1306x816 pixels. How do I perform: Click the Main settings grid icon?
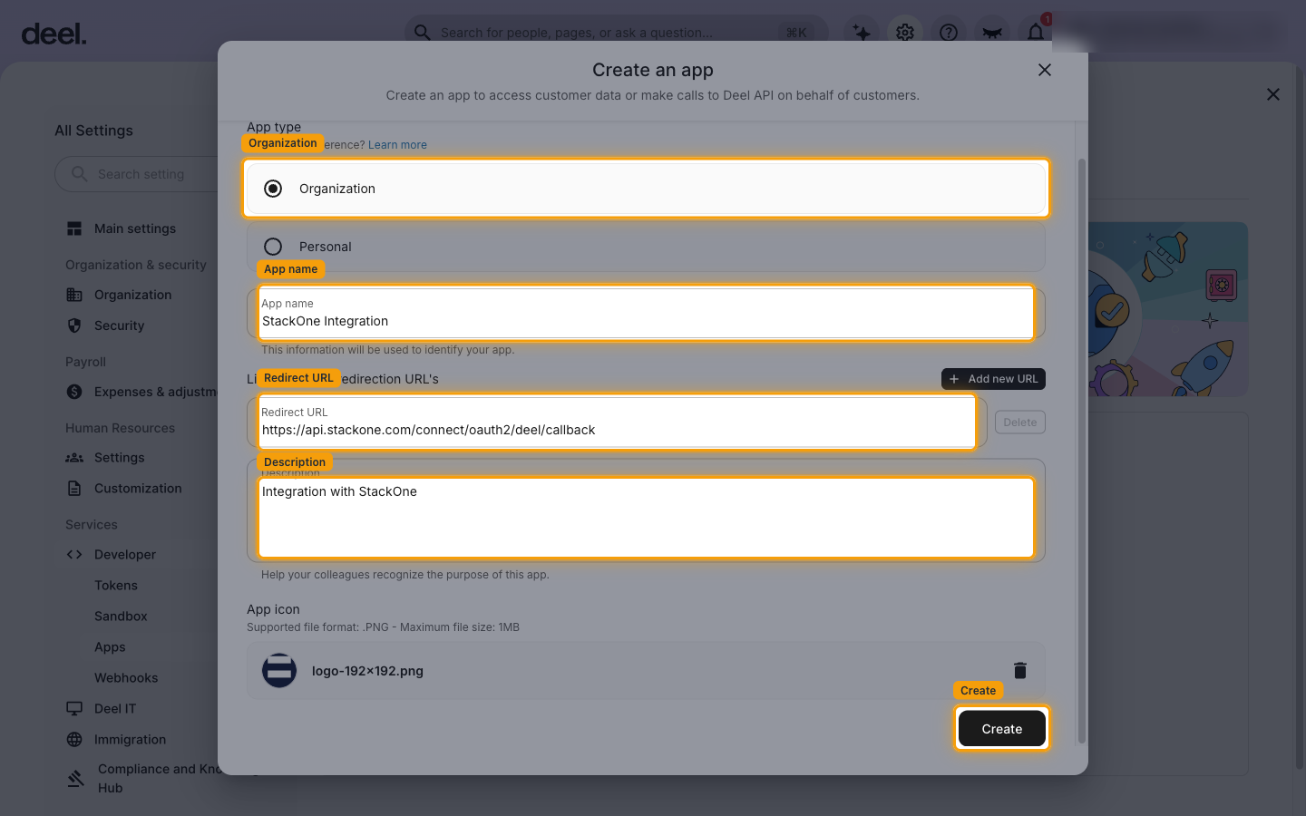point(74,228)
